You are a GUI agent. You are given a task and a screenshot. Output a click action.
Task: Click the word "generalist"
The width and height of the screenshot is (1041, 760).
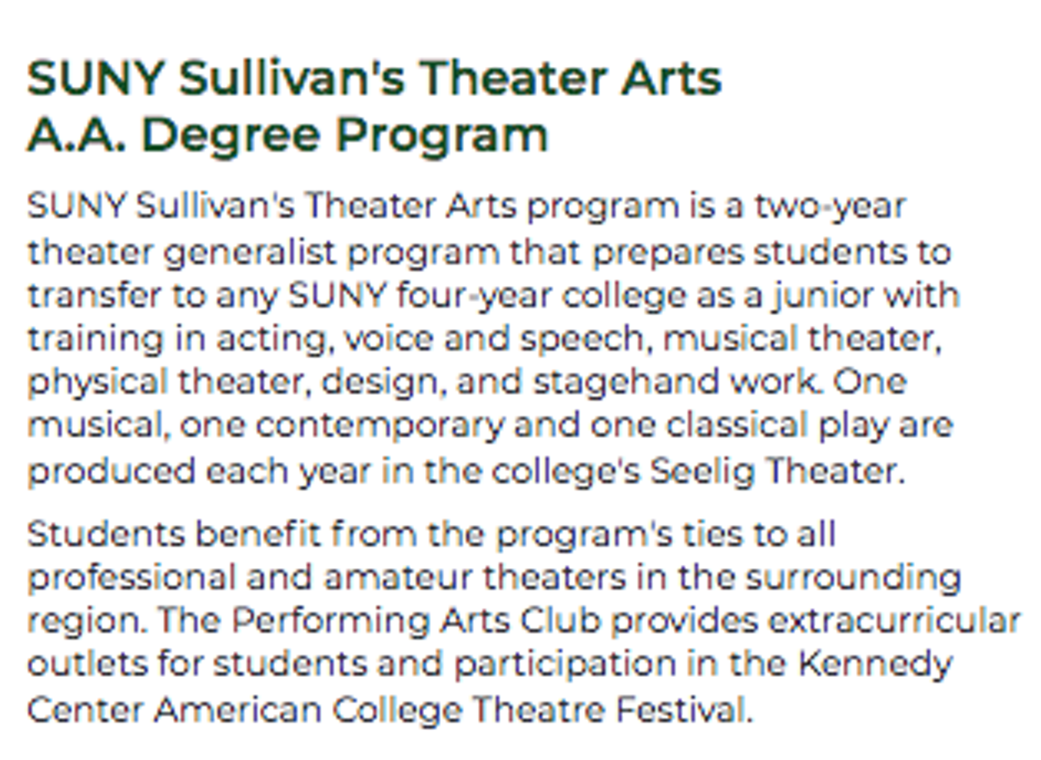tap(250, 253)
